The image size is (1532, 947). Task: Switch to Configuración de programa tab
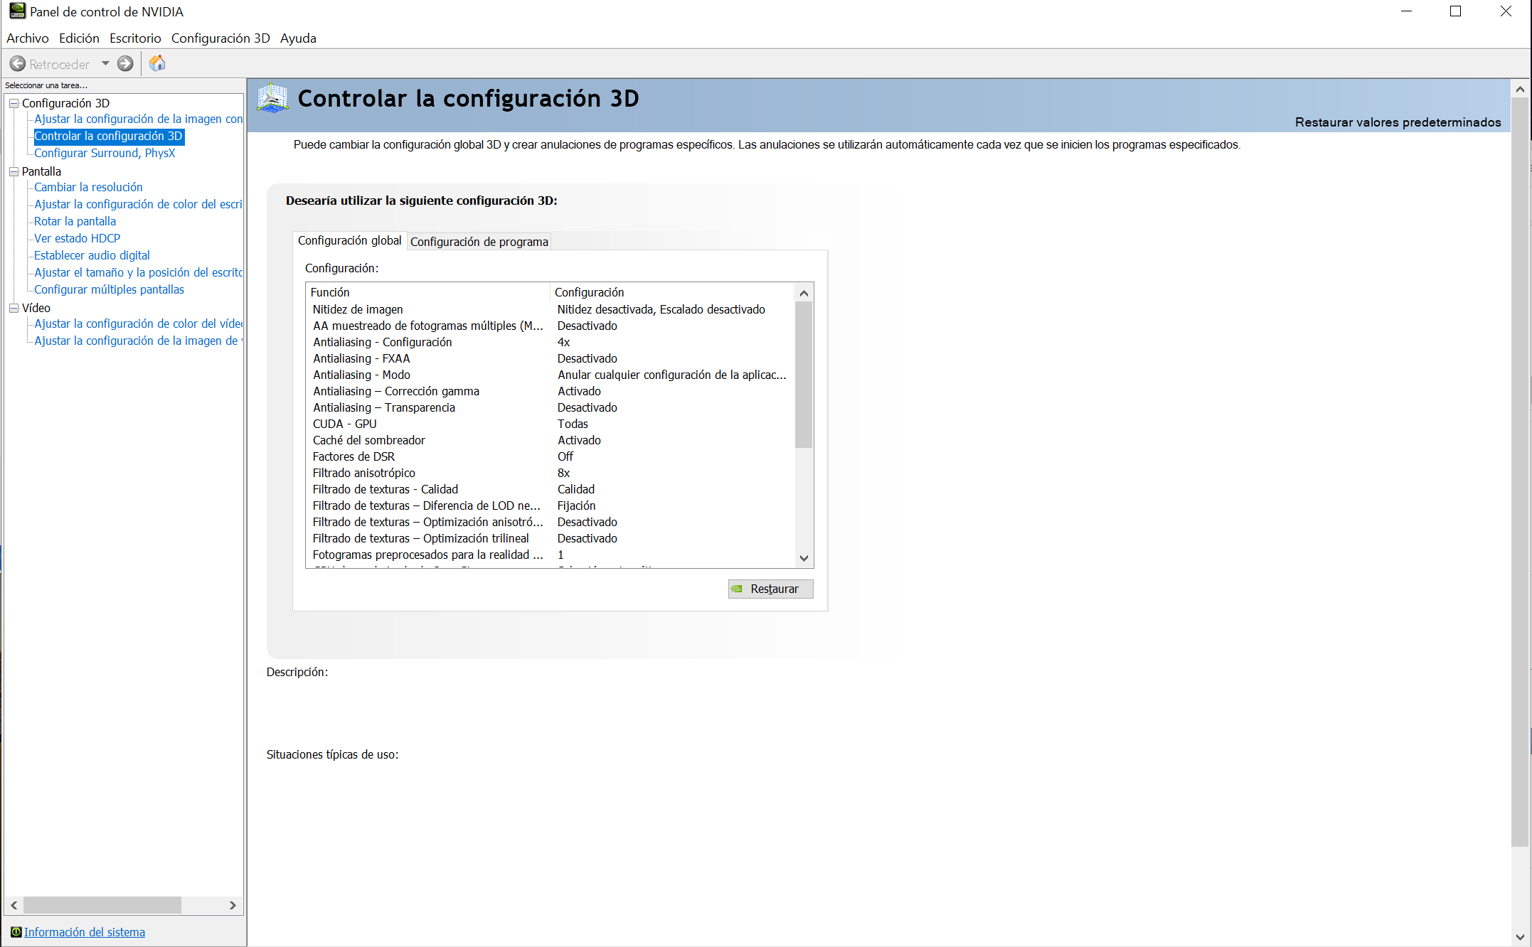point(479,242)
